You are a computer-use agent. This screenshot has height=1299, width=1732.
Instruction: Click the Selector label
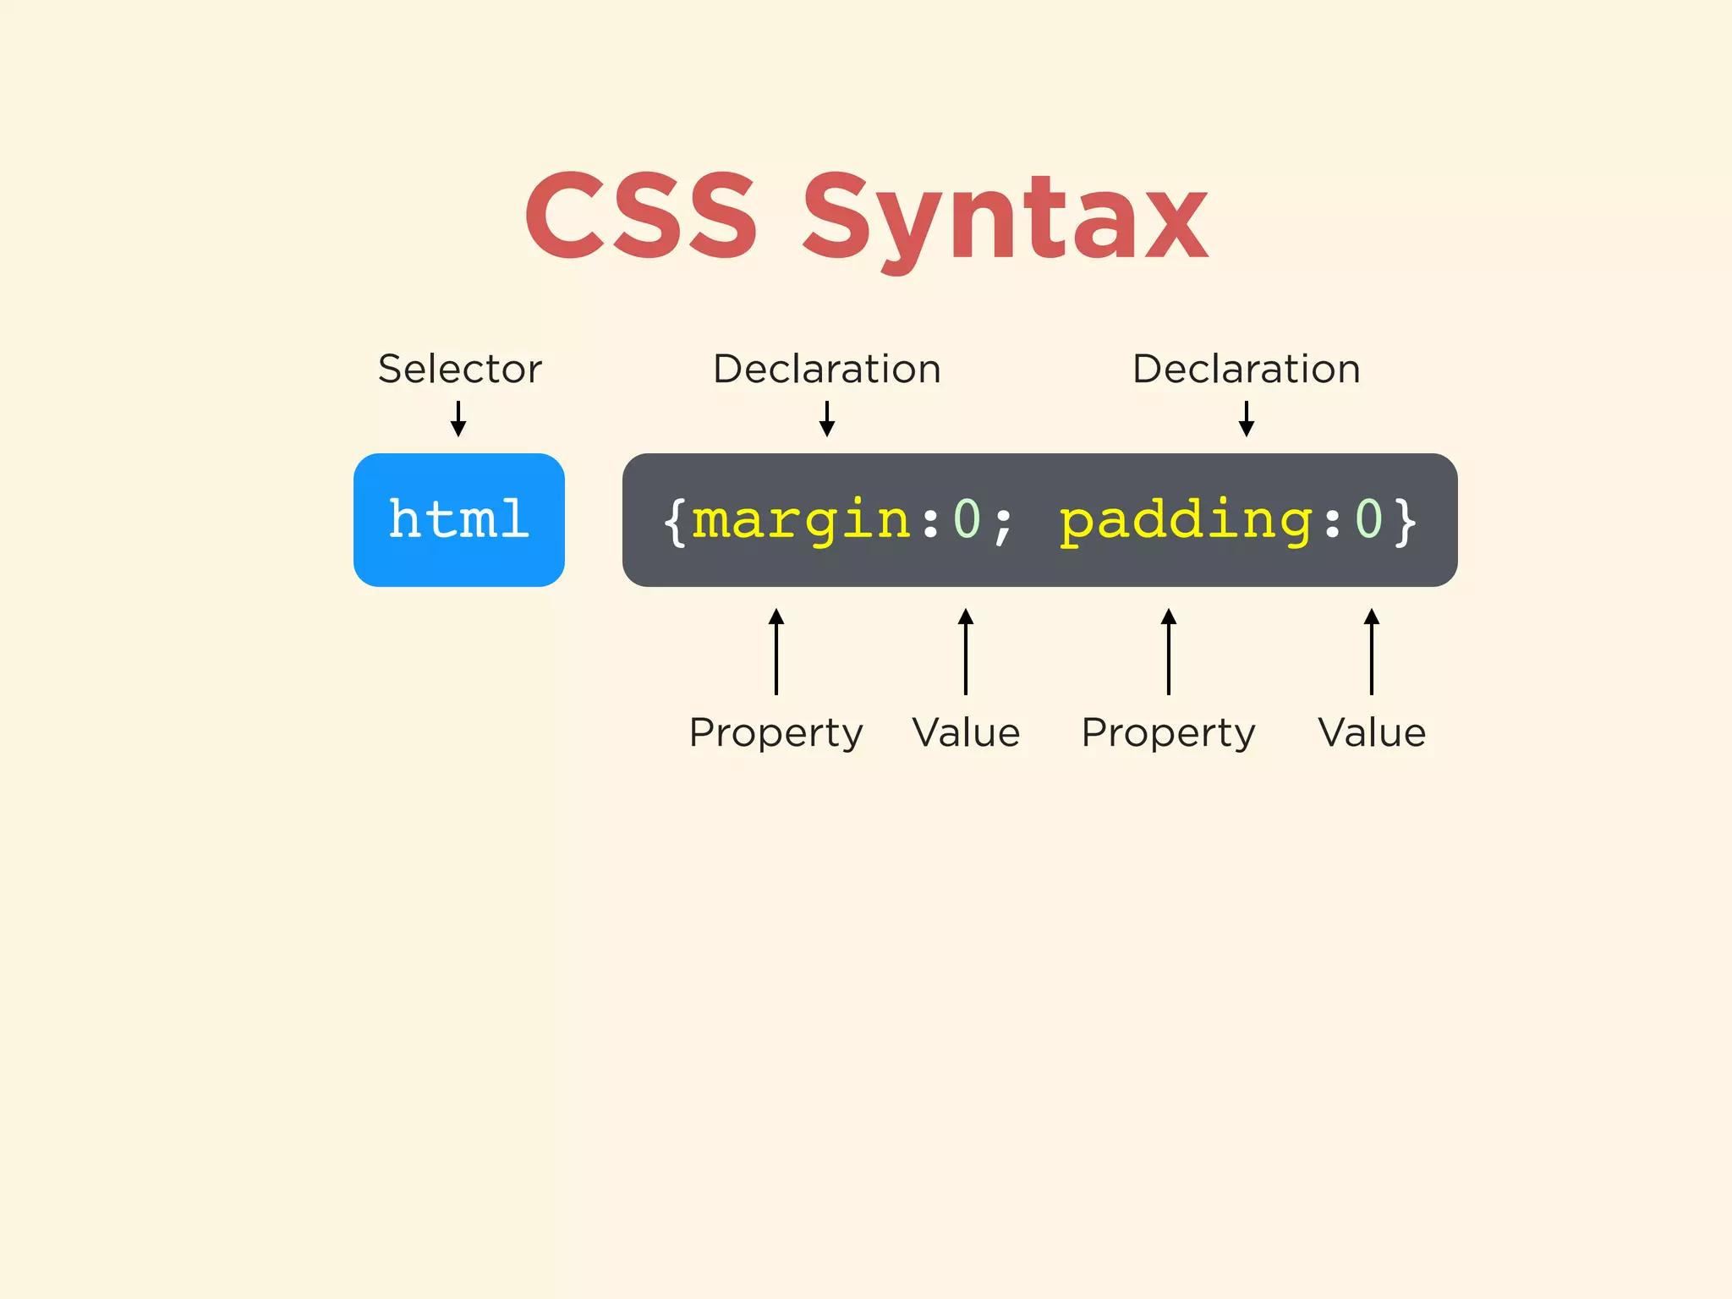pyautogui.click(x=459, y=369)
